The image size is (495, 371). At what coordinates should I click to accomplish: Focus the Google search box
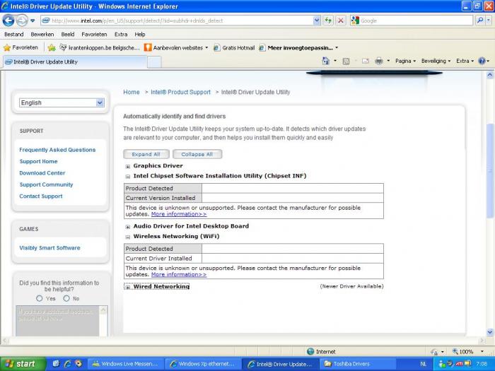pyautogui.click(x=412, y=20)
